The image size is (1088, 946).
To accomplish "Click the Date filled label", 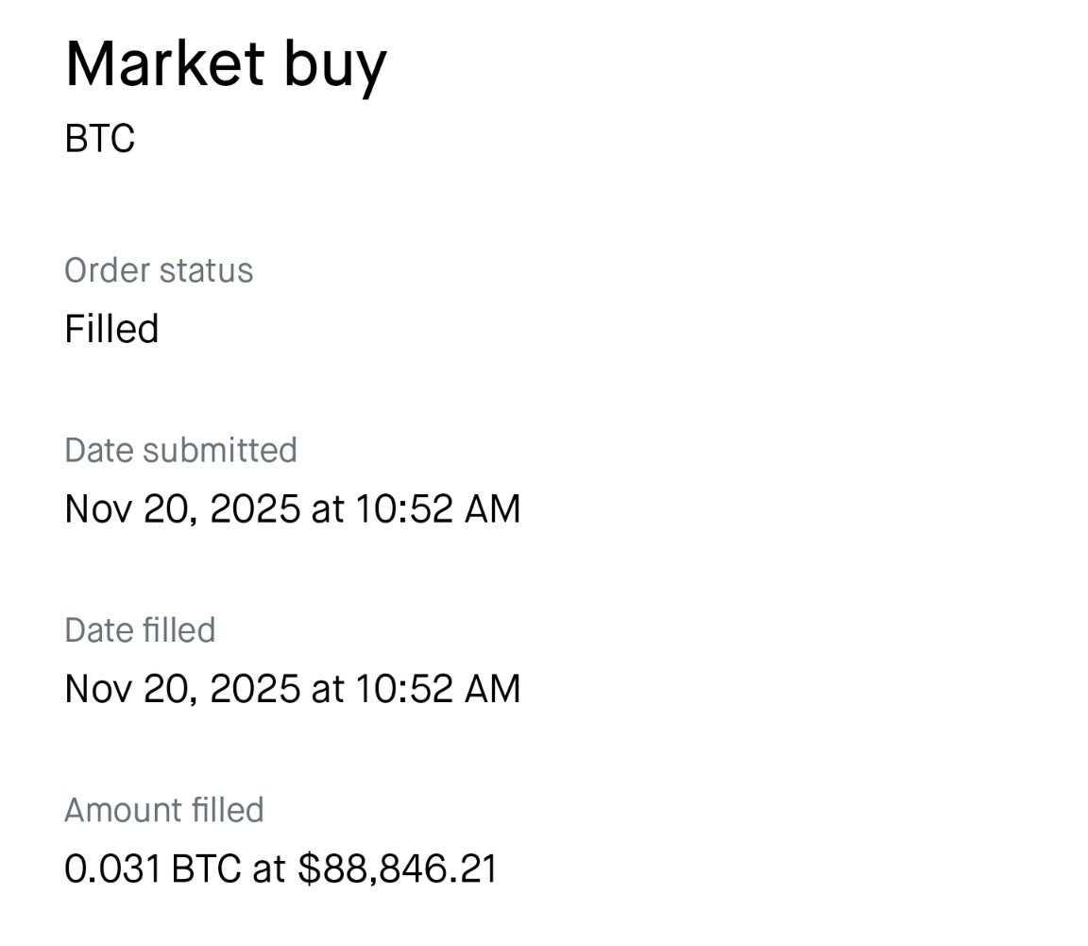I will pyautogui.click(x=140, y=629).
